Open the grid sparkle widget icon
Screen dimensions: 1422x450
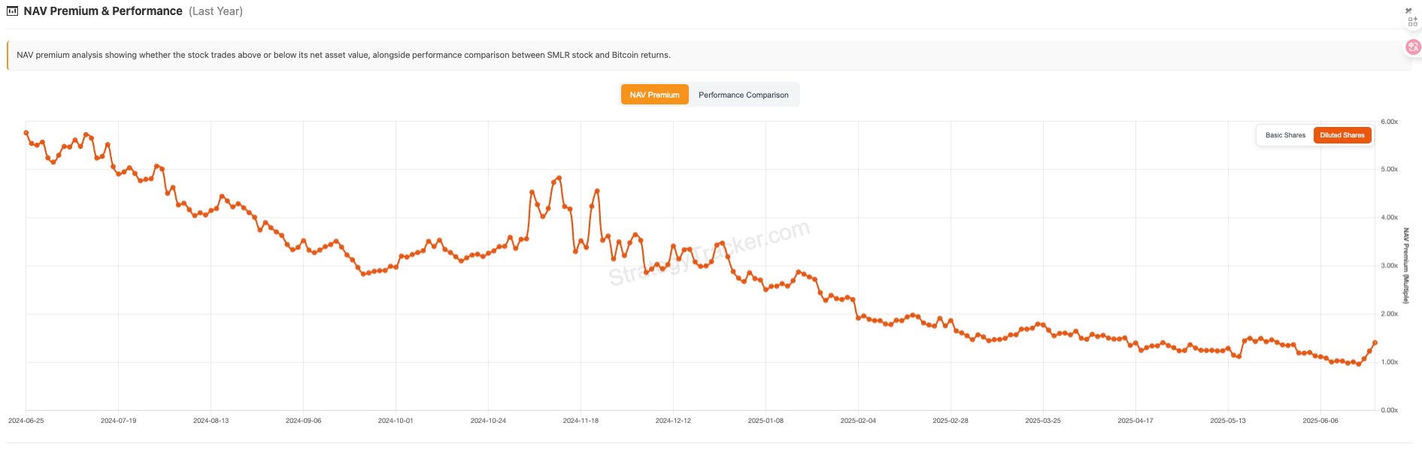(x=1413, y=23)
